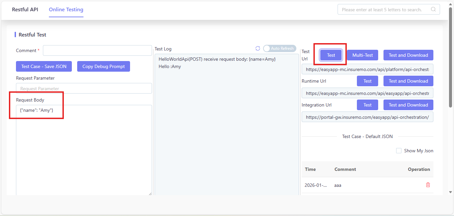Toggle the Auto Refresh switch

pos(280,48)
